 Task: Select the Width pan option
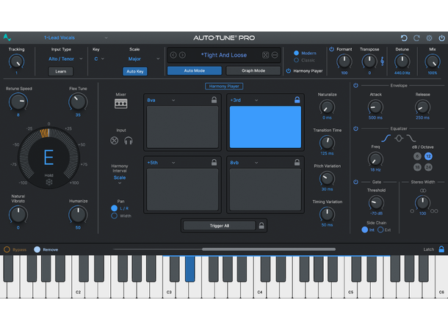(x=114, y=216)
